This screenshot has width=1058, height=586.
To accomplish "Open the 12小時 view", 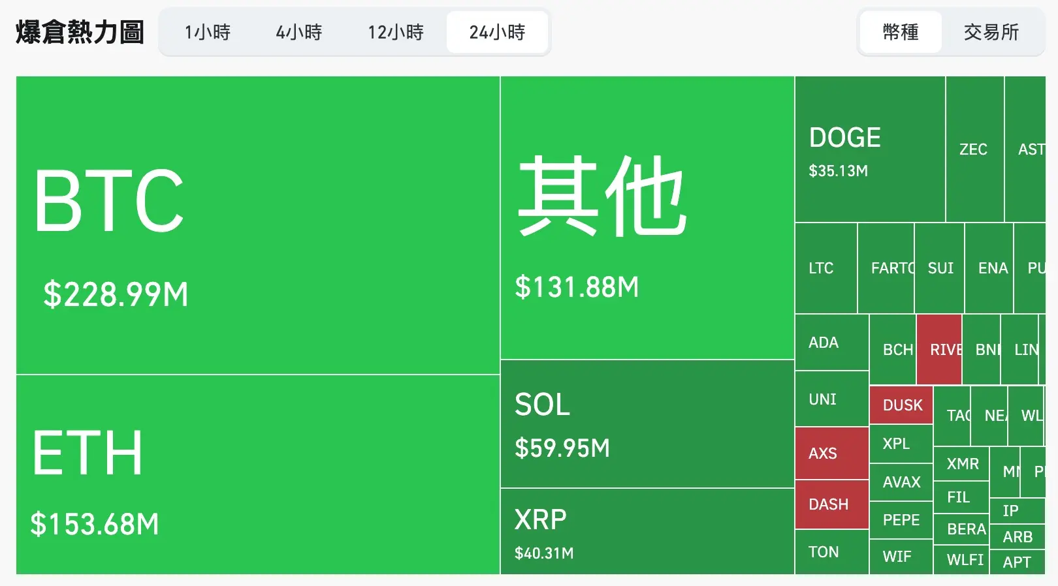I will coord(394,32).
